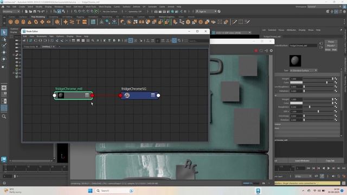Click the shelf Multi-Cut knife tool icon
This screenshot has width=347, height=195.
[234, 22]
